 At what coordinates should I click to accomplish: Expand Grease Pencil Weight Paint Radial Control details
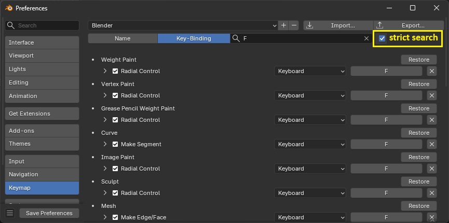click(x=105, y=120)
